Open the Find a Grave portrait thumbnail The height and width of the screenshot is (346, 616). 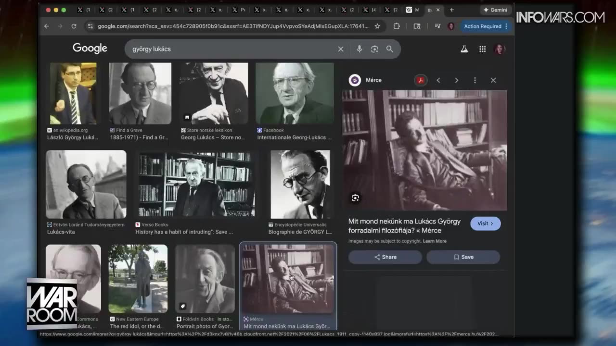click(140, 93)
